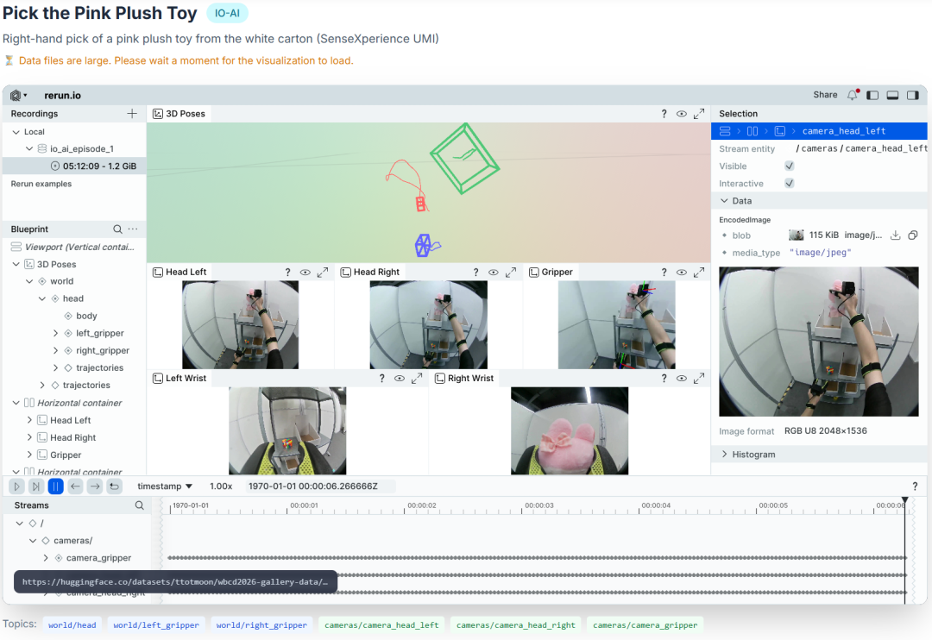Click cameras/camera_gripper topic tag

(x=645, y=625)
